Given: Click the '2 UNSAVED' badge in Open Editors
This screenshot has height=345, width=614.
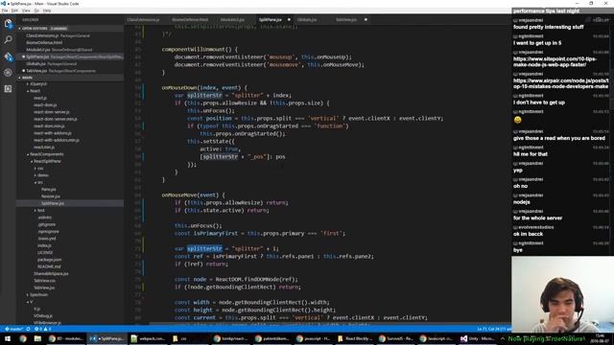Looking at the screenshot, I should (59, 29).
